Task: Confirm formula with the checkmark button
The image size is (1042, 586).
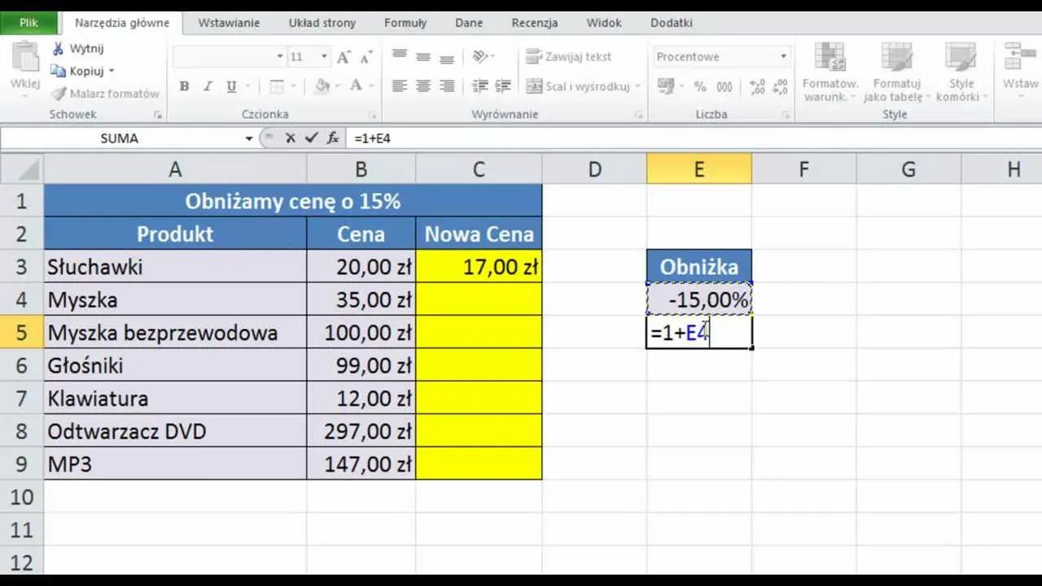Action: click(310, 138)
